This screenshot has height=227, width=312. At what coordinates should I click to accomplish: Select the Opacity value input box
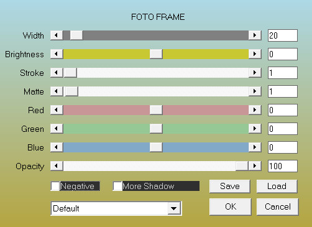click(x=283, y=166)
